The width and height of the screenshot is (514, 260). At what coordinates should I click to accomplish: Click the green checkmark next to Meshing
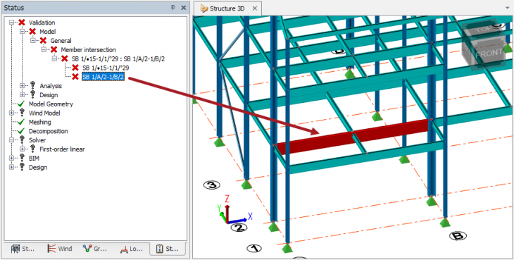click(21, 122)
